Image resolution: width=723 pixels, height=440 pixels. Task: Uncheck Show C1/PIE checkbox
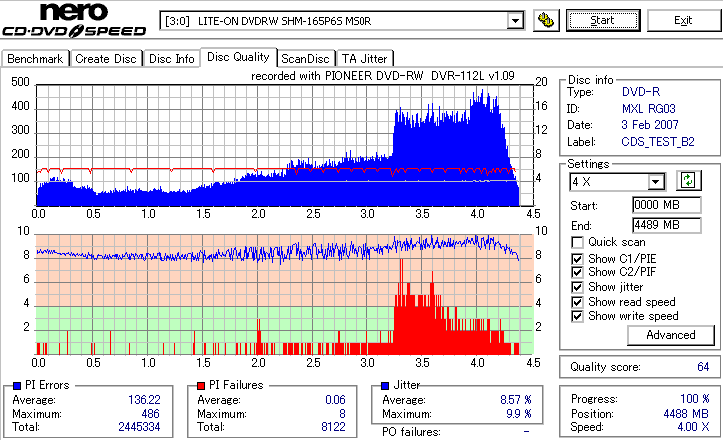[577, 259]
